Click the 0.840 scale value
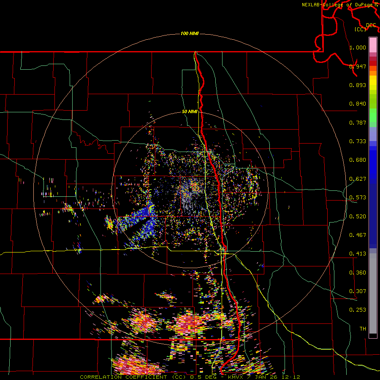The image size is (380, 380). coord(358,104)
